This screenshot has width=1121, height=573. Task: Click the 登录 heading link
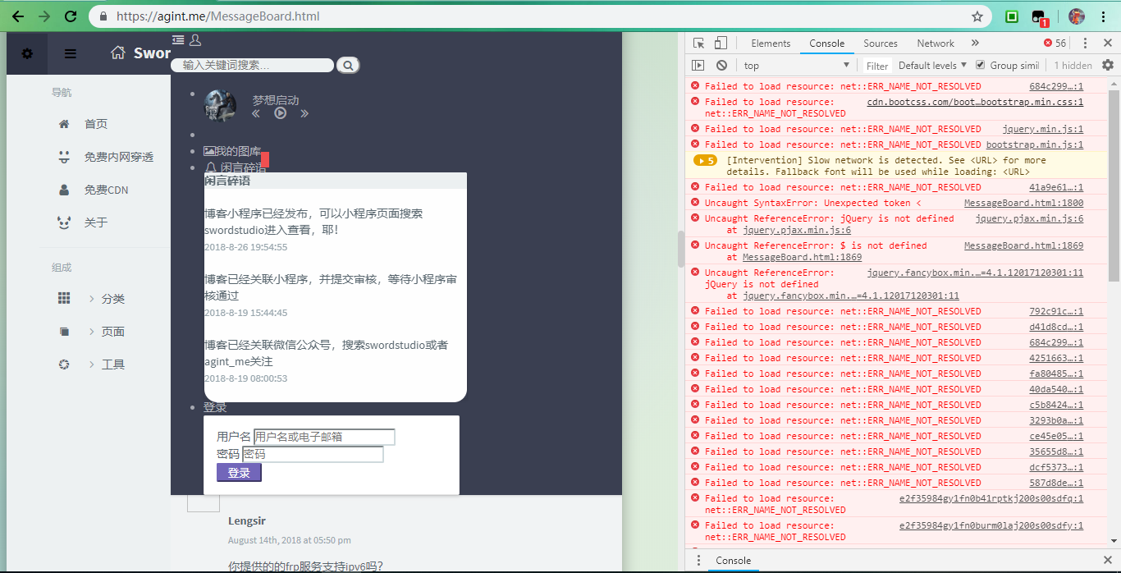215,407
